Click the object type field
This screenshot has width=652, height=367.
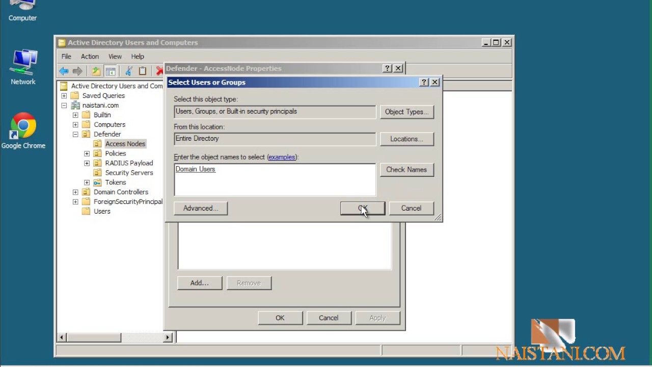point(275,112)
